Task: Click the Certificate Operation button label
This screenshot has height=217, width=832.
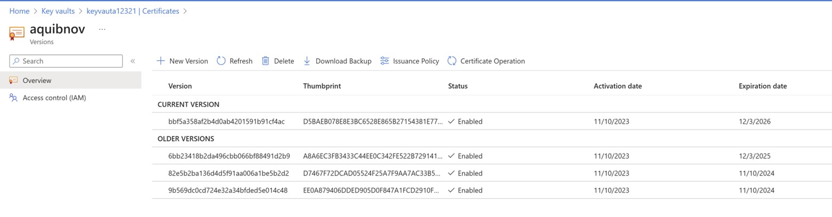Action: coord(493,61)
